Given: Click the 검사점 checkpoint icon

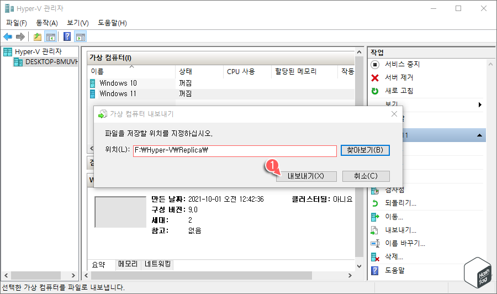Looking at the screenshot, I should tap(375, 190).
